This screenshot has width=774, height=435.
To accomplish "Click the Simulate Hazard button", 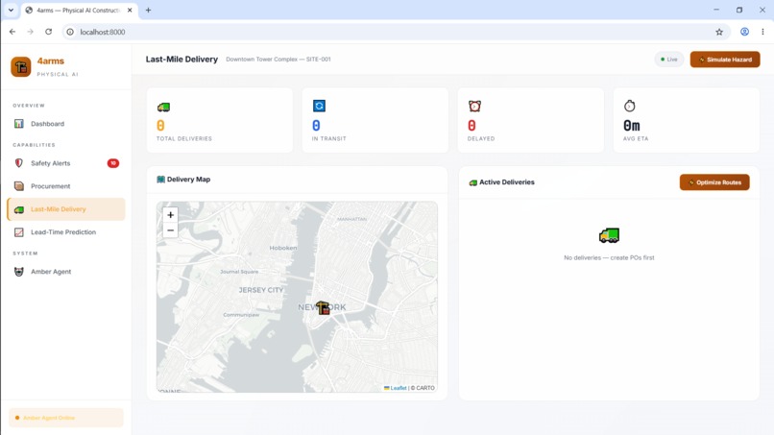I will point(725,60).
